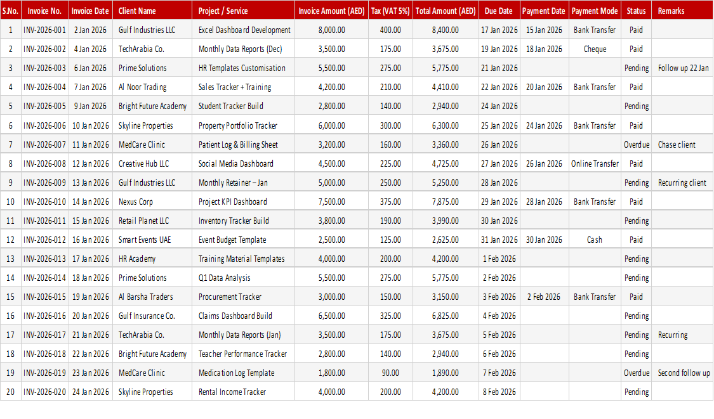Select client cell 'Retail Planet LLC'
This screenshot has width=714, height=419.
[152, 221]
